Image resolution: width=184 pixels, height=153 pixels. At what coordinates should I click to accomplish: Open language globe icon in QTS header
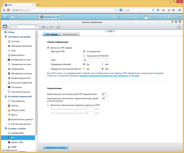click(x=174, y=17)
